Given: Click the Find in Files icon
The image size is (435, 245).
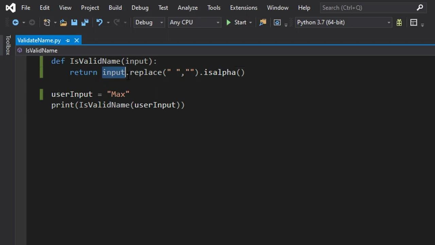Looking at the screenshot, I should point(263,22).
